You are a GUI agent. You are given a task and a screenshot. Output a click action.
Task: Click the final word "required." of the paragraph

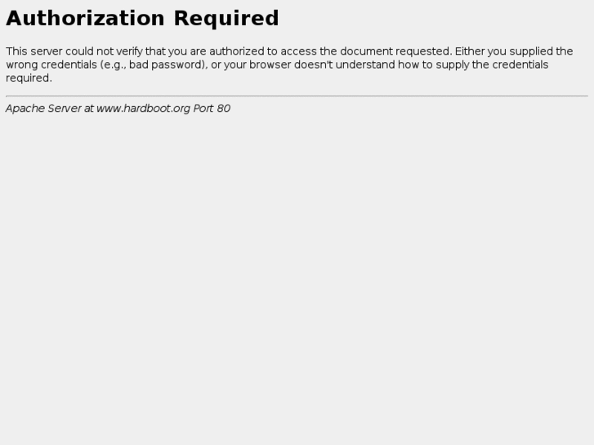(x=29, y=78)
